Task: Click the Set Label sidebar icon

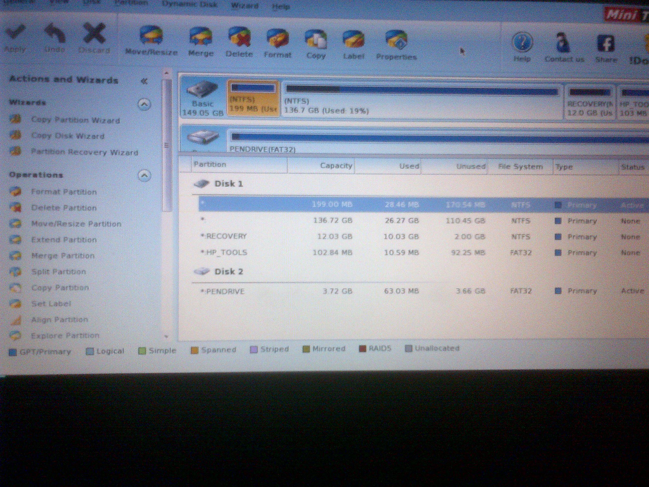Action: point(15,304)
